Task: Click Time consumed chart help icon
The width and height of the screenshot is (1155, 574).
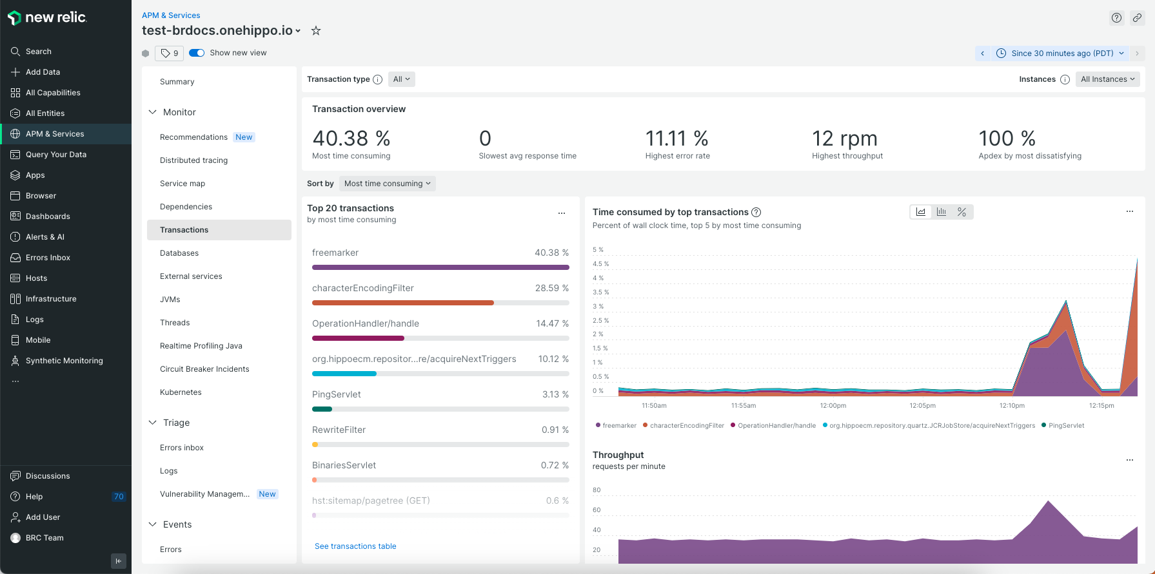Action: (x=756, y=212)
